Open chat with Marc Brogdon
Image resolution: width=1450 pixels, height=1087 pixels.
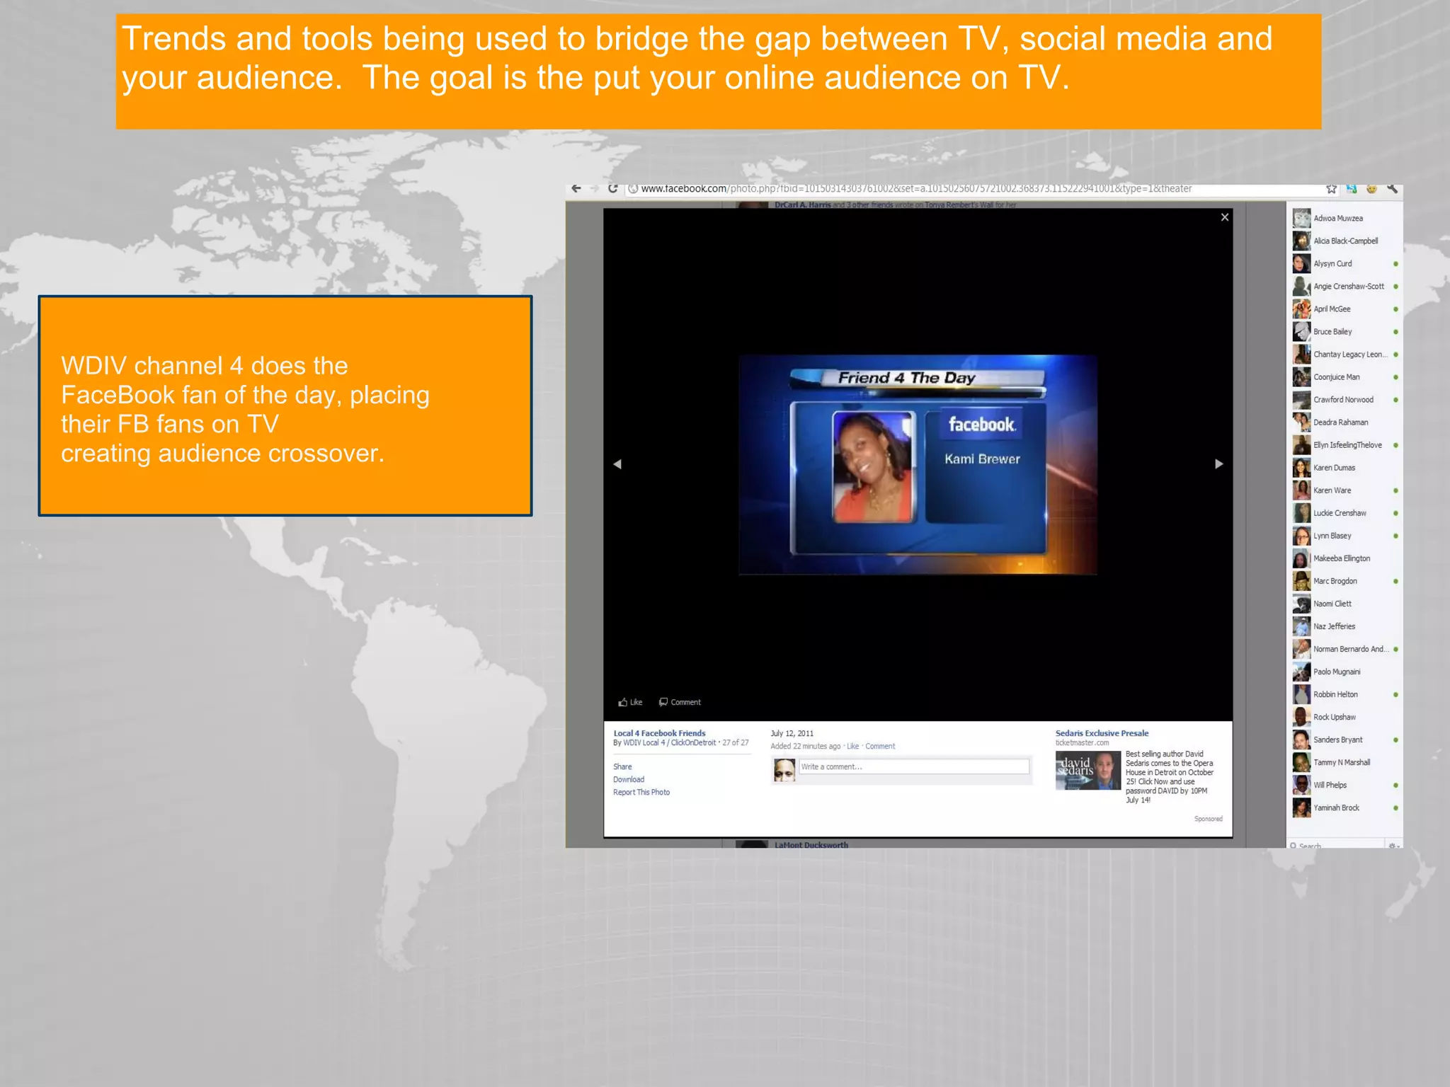[x=1344, y=581]
